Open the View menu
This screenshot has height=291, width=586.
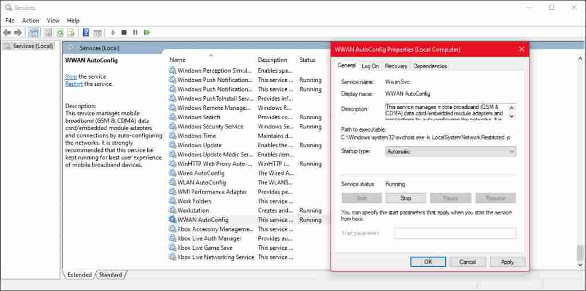click(53, 21)
